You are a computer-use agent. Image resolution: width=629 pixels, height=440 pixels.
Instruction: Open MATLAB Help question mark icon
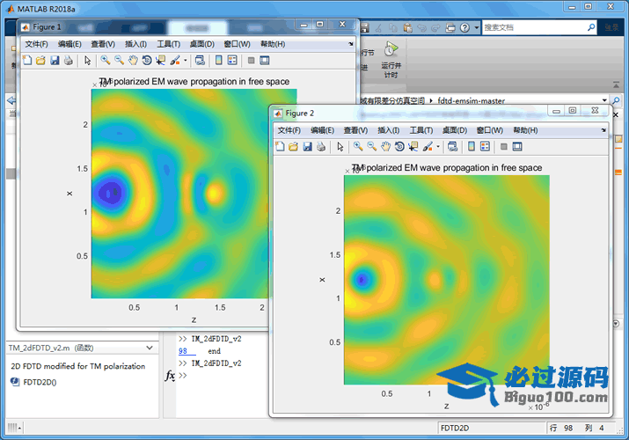click(464, 27)
